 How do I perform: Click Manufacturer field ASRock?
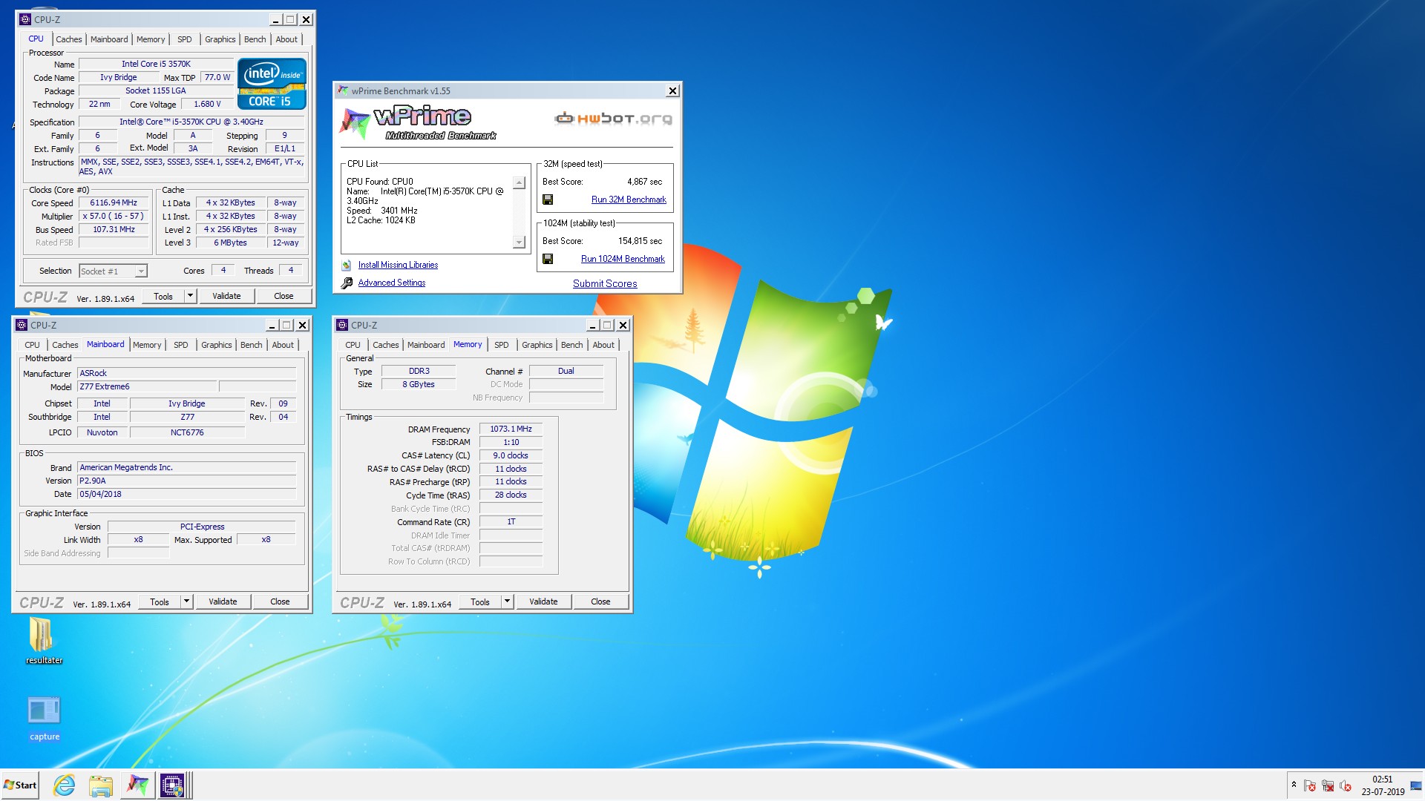tap(186, 373)
